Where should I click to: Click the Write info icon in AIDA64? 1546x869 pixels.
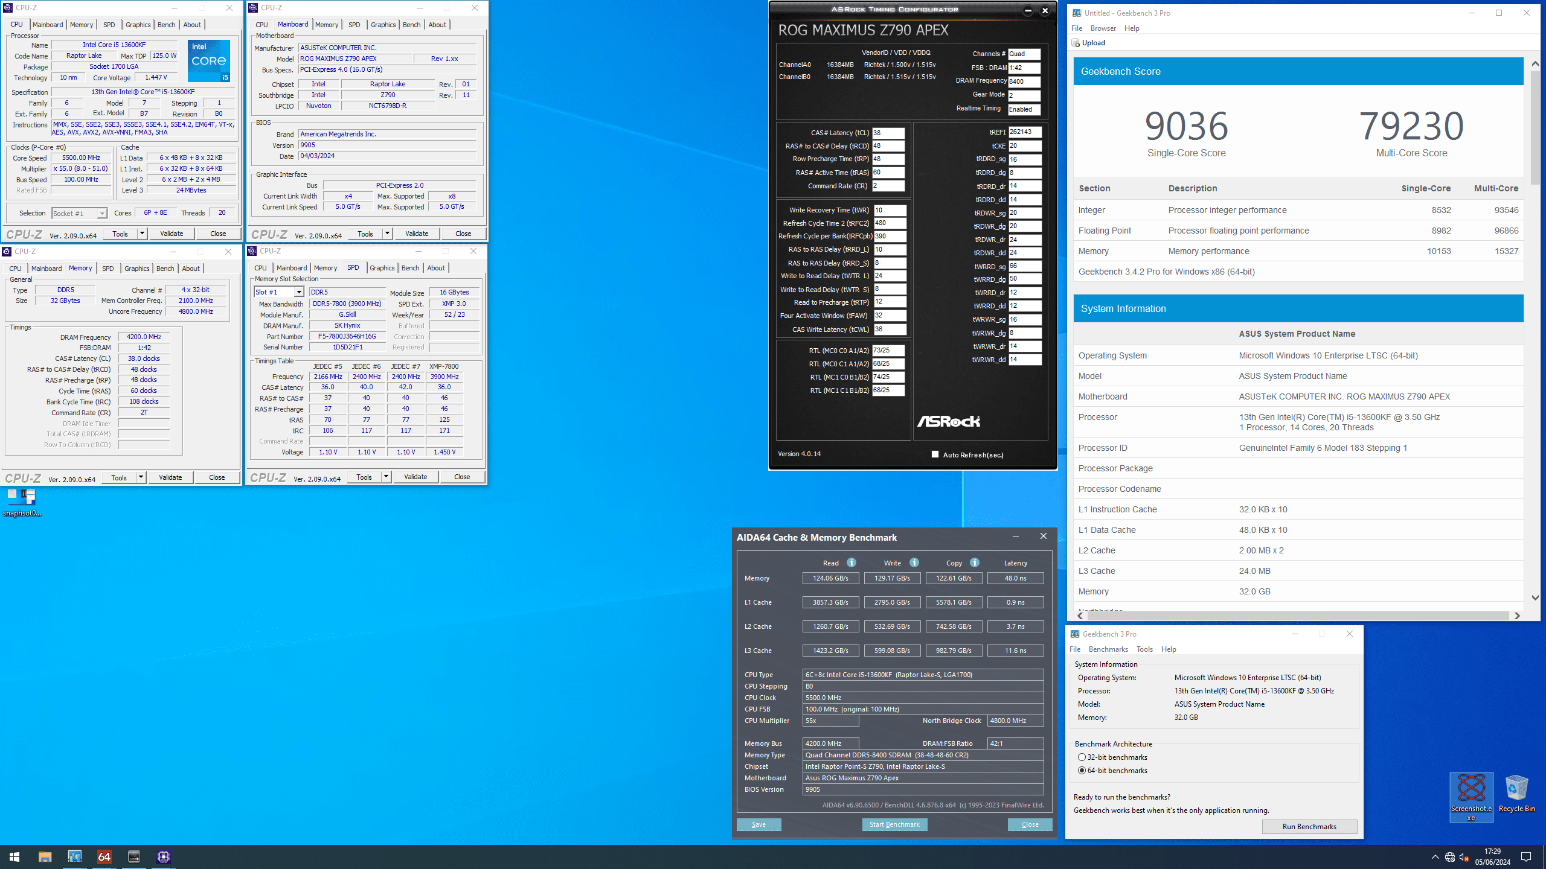[x=914, y=562]
